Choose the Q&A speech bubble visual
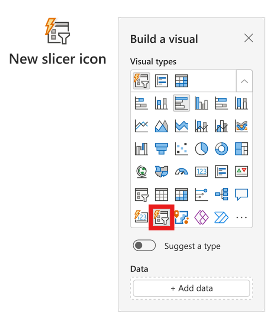The image size is (273, 329). coord(241,194)
